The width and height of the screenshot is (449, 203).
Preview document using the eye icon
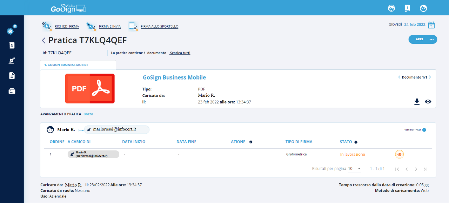pyautogui.click(x=428, y=102)
